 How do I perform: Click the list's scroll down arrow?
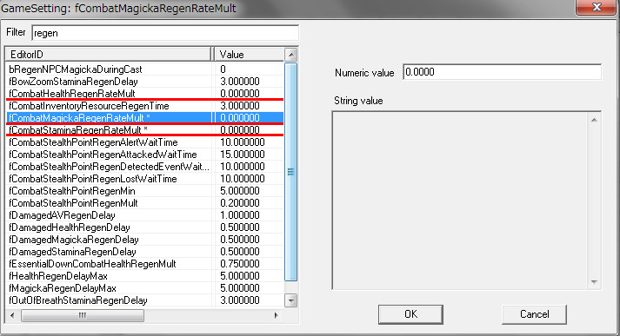pyautogui.click(x=291, y=300)
